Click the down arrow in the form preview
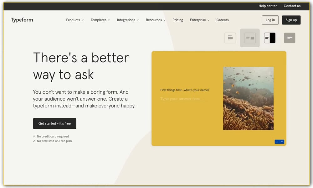Viewport: 313px width, 188px height. [282, 142]
